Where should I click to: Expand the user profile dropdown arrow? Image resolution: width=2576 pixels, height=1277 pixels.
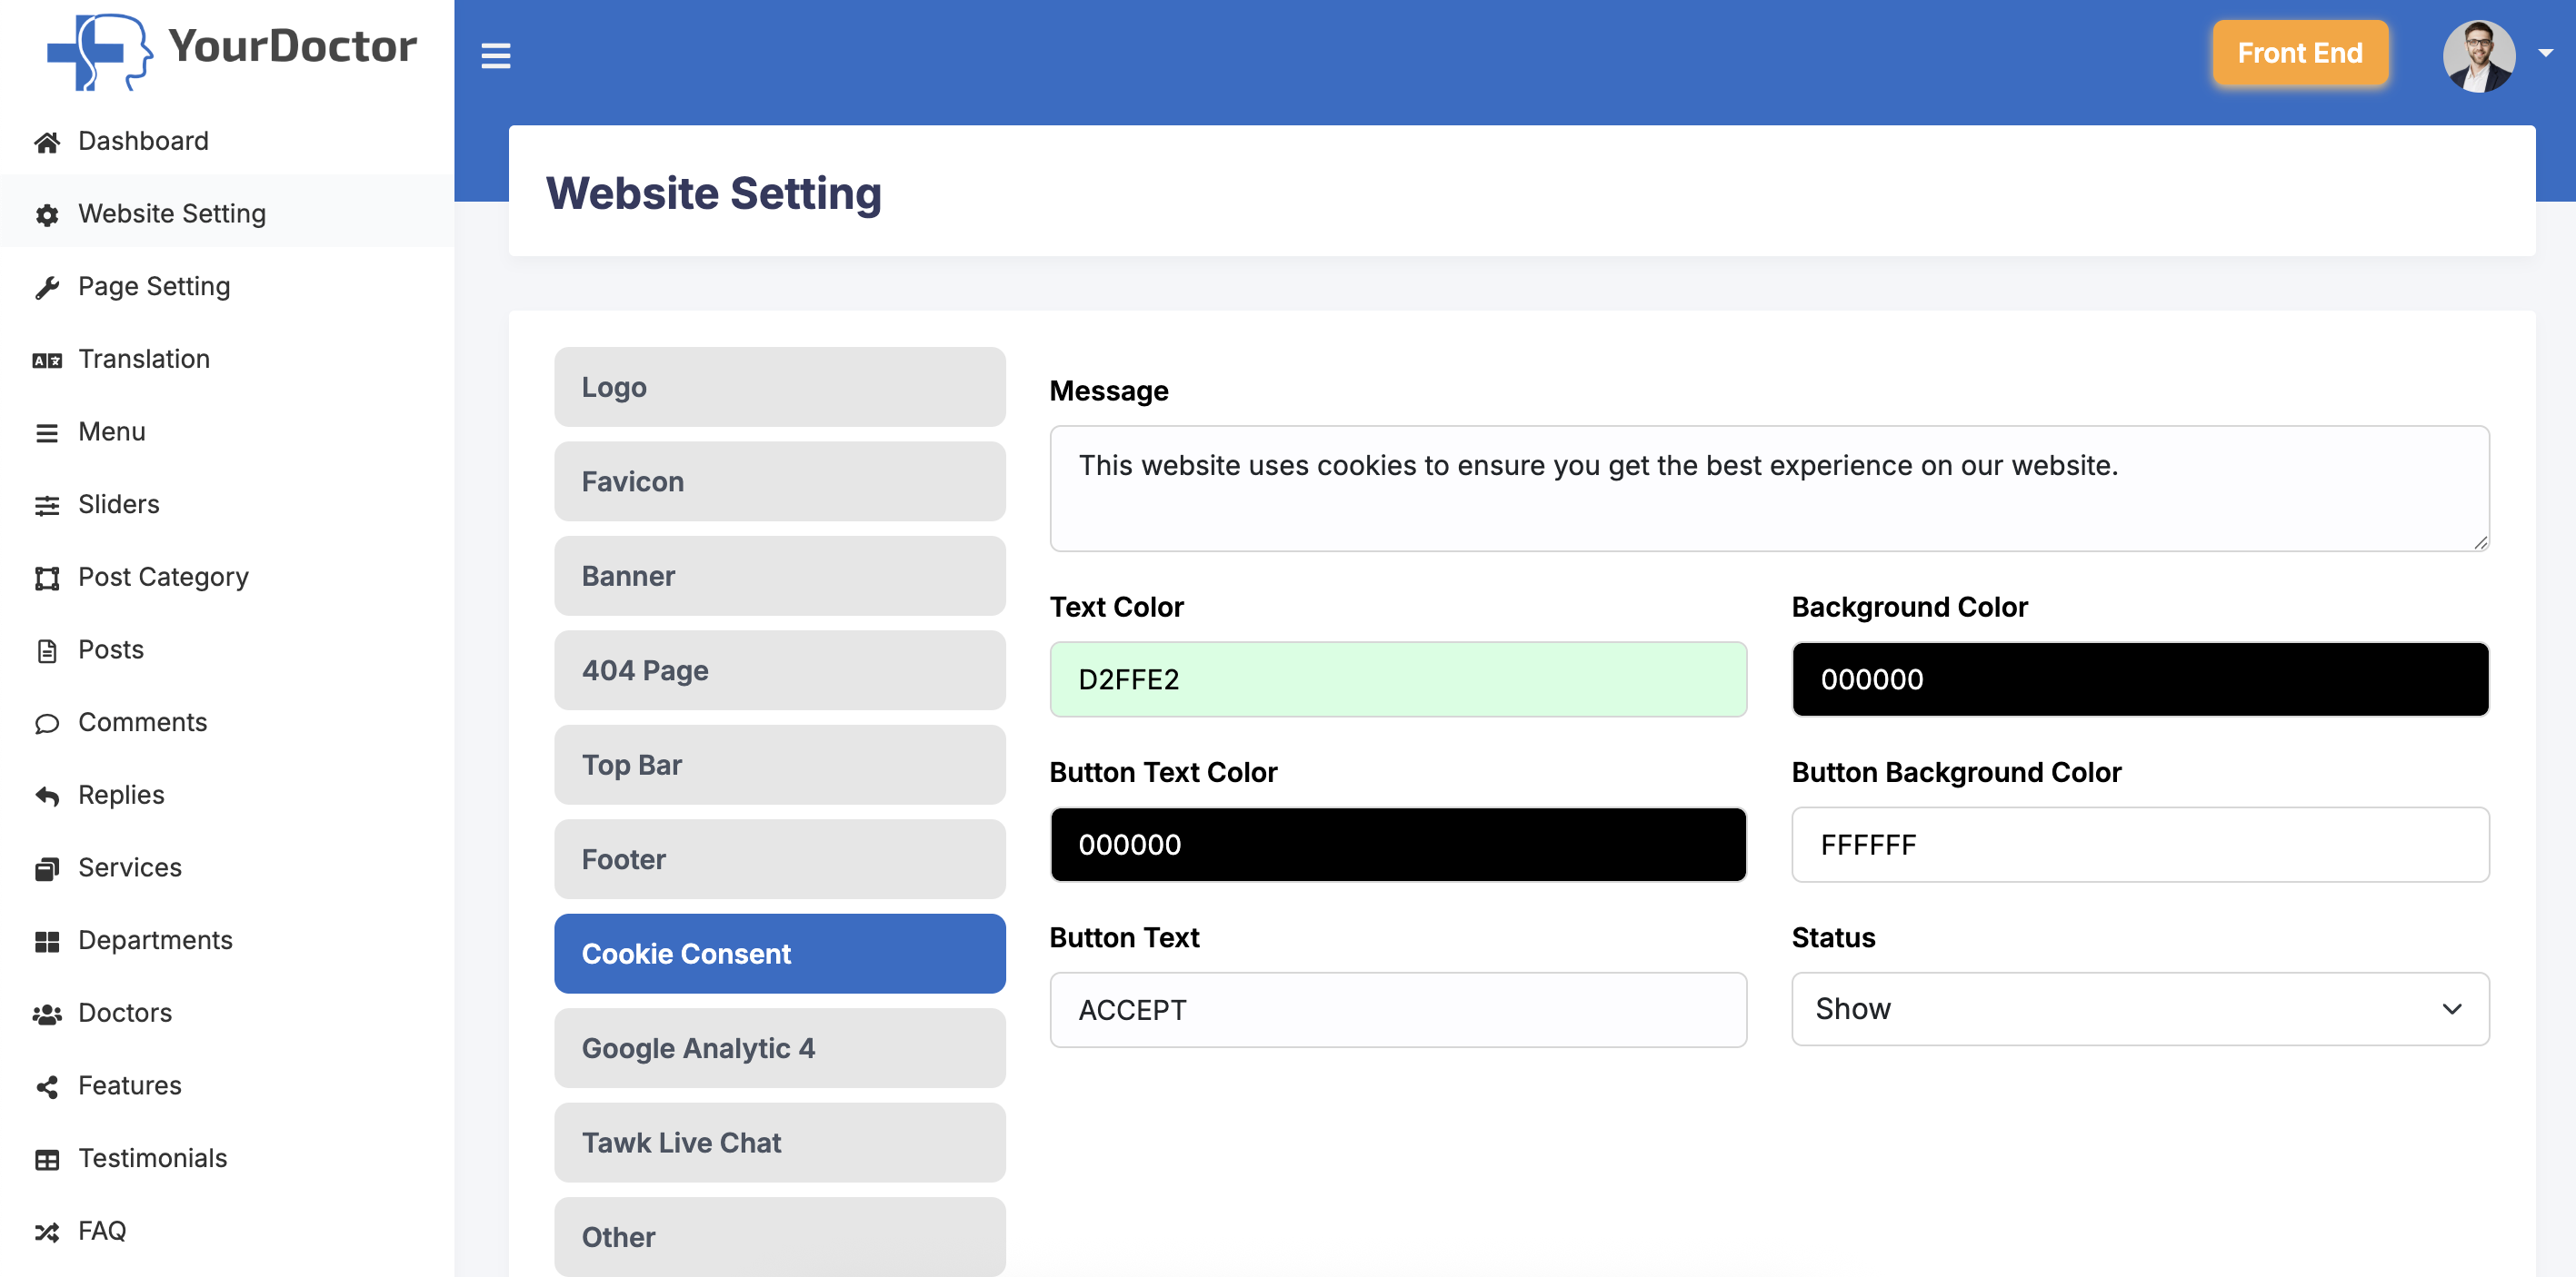[2545, 53]
